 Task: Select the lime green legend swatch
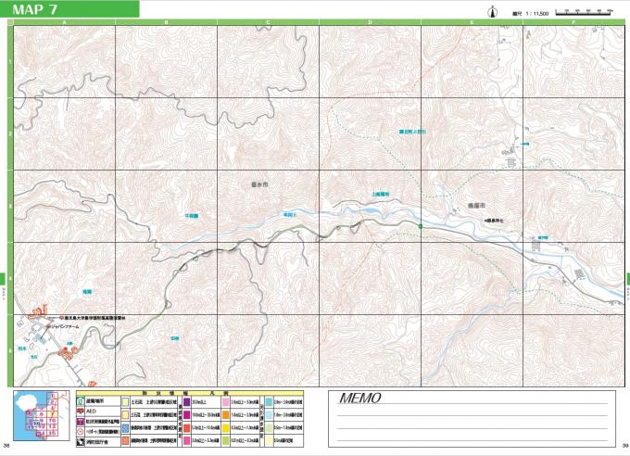click(225, 440)
